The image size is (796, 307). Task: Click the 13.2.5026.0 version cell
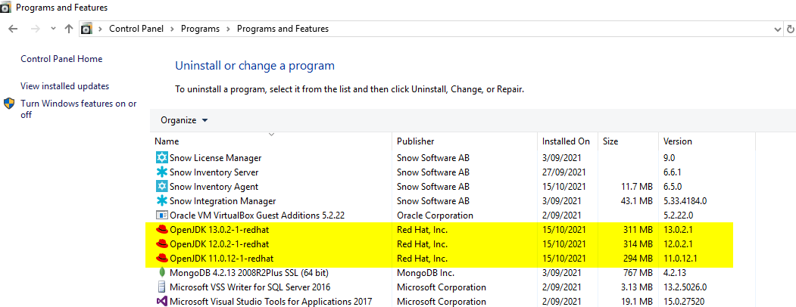[685, 287]
